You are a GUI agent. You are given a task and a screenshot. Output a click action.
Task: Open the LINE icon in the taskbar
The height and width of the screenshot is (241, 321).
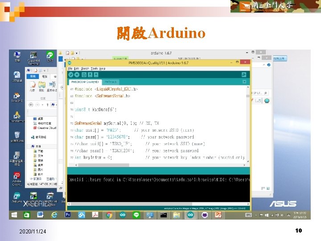[136, 215]
